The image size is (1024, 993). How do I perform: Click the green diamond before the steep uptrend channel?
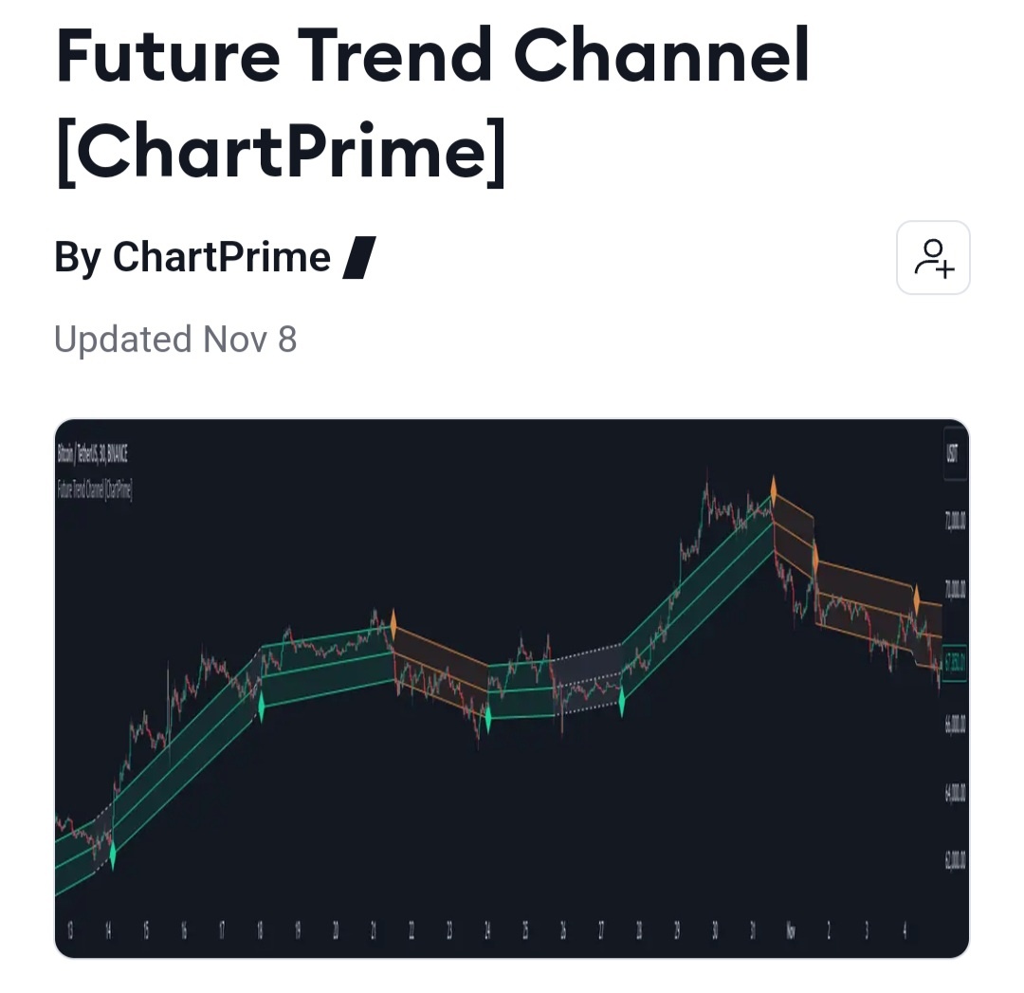click(622, 703)
